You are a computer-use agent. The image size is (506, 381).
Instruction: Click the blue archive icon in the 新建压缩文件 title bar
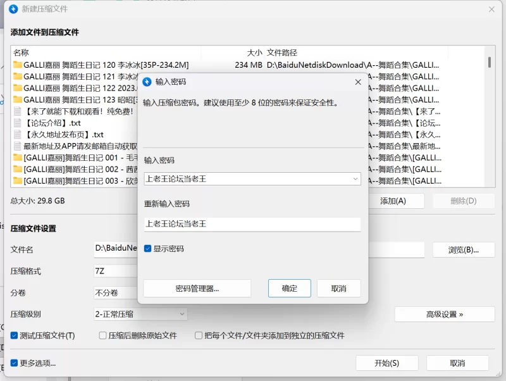[x=14, y=9]
